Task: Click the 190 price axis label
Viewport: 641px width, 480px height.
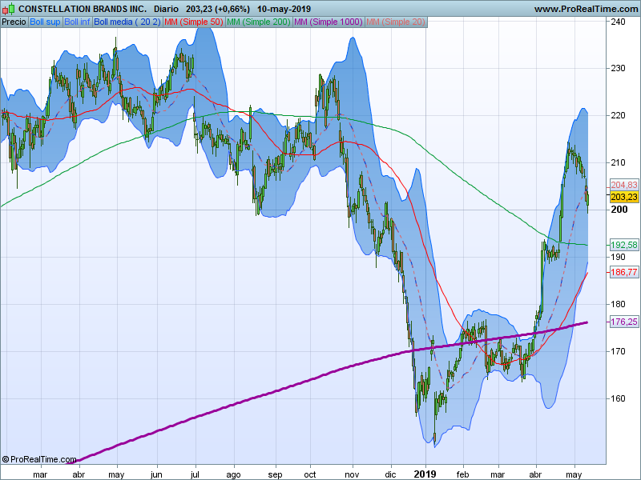Action: point(618,257)
